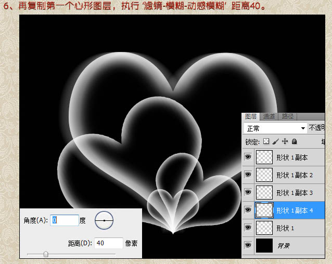The height and width of the screenshot is (264, 332).
Task: Select 形状 1 副本 2 layer thumbnail
Action: point(264,175)
